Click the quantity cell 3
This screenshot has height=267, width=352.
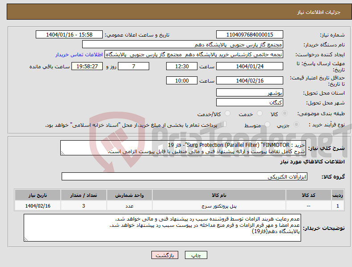click(84, 206)
